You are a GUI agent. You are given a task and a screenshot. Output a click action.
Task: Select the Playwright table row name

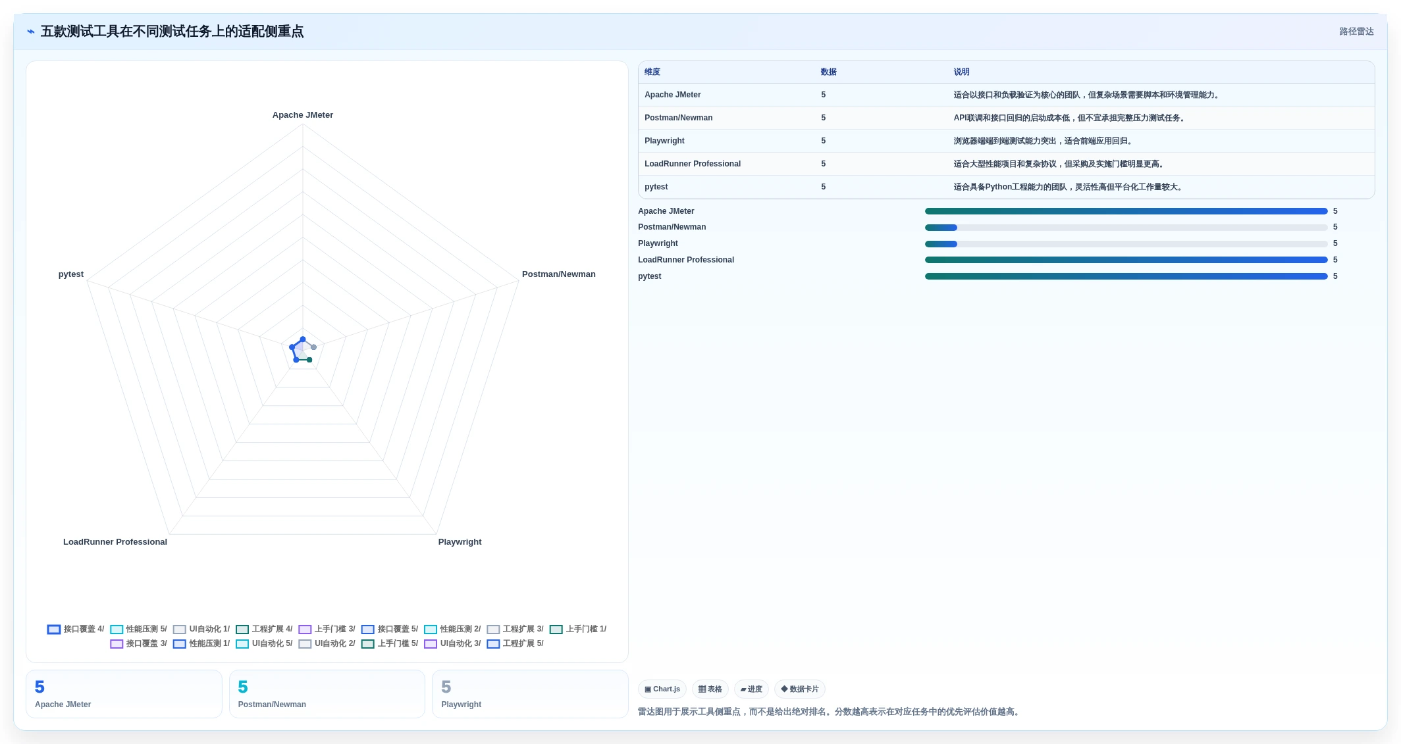[x=664, y=141]
